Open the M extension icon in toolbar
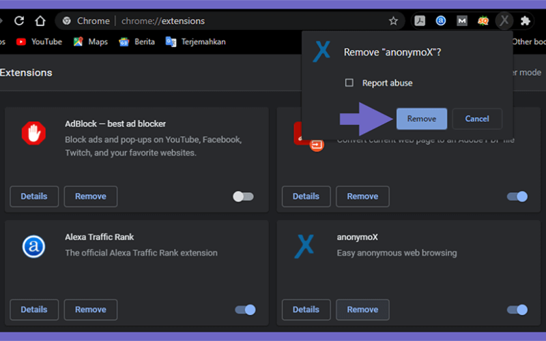 [462, 21]
